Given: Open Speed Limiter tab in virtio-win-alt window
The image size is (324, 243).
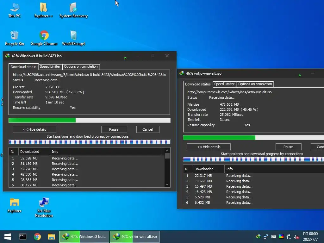Looking at the screenshot, I should [224, 84].
